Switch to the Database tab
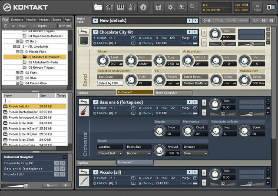This screenshot has height=196, width=278. [17, 20]
